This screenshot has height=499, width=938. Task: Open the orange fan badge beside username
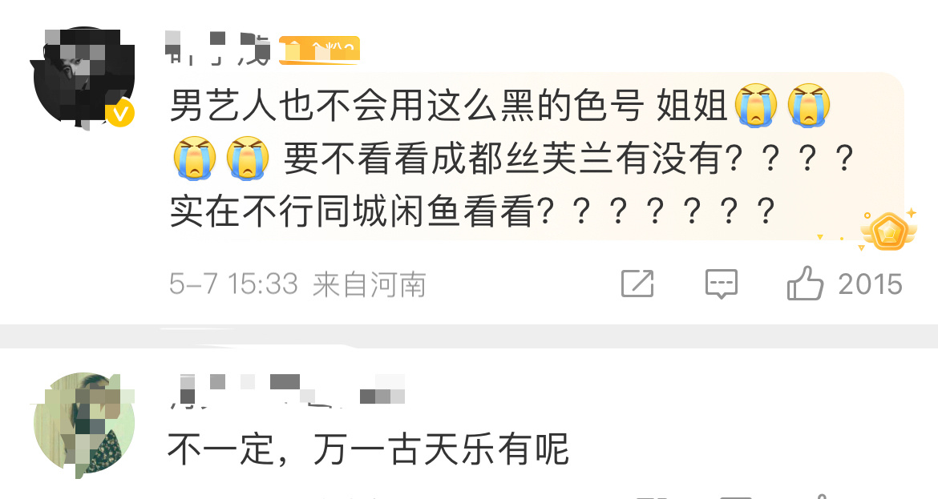tap(319, 50)
